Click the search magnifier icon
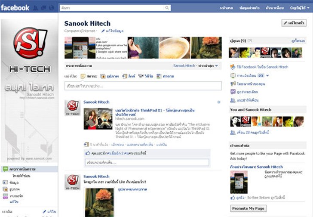The height and width of the screenshot is (217, 313). pyautogui.click(x=167, y=8)
